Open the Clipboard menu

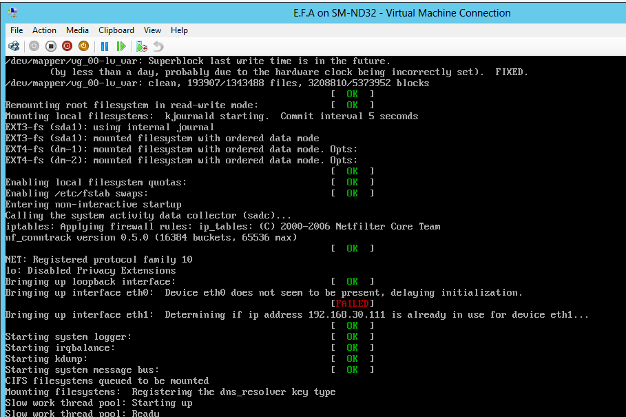[116, 30]
